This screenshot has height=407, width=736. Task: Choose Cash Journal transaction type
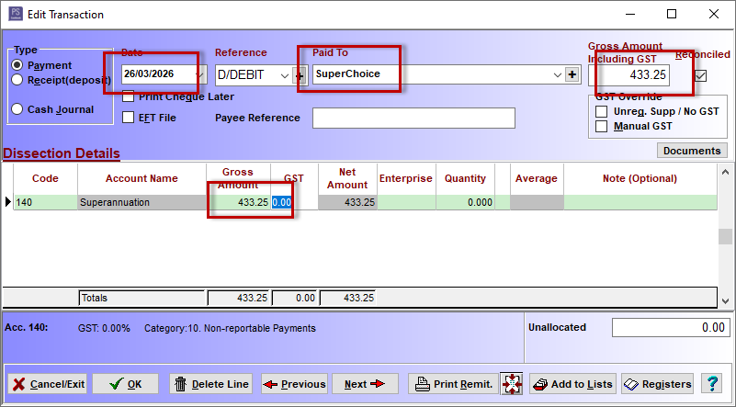pos(17,109)
